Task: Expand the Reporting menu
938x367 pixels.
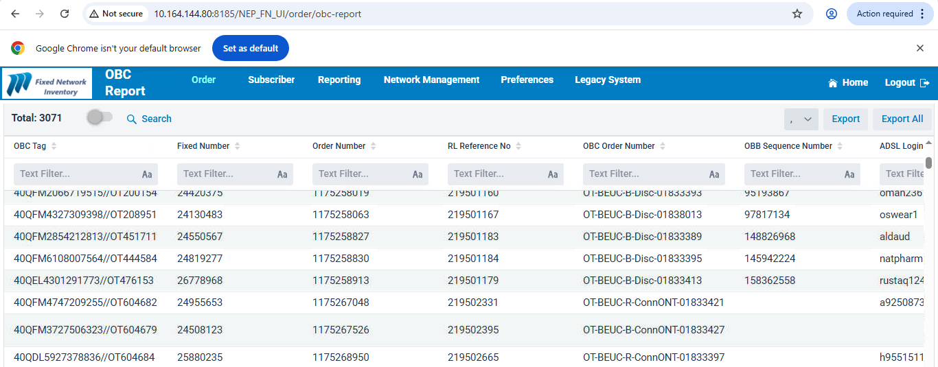Action: coord(339,80)
